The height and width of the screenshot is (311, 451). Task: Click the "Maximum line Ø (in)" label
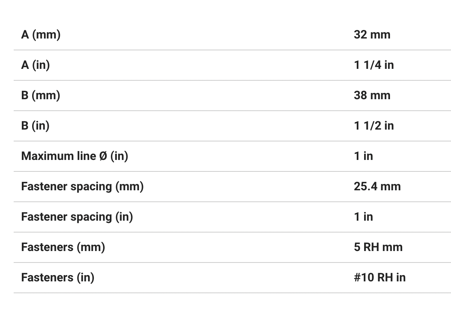[x=74, y=156]
